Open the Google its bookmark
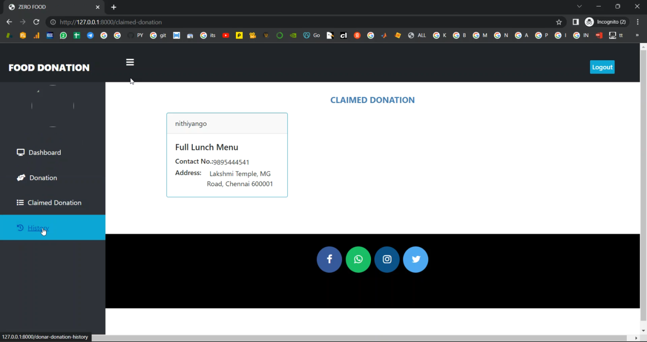Viewport: 647px width, 342px height. click(208, 35)
